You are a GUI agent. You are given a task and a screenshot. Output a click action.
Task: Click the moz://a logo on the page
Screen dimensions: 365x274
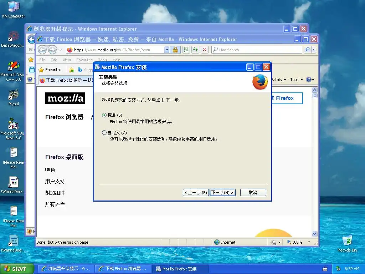tap(65, 98)
